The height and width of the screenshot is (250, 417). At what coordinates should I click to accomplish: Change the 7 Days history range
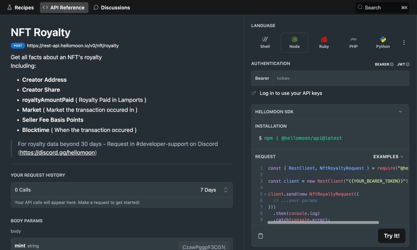pos(214,190)
